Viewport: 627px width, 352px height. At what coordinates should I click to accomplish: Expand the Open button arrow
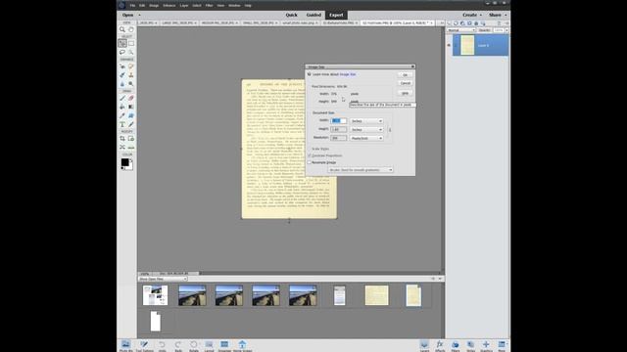coord(139,16)
